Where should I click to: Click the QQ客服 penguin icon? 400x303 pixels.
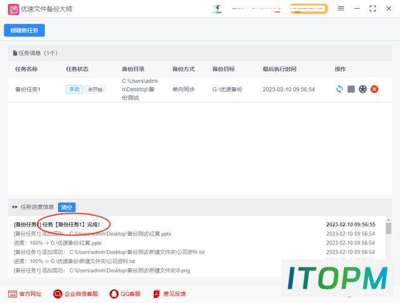114,294
